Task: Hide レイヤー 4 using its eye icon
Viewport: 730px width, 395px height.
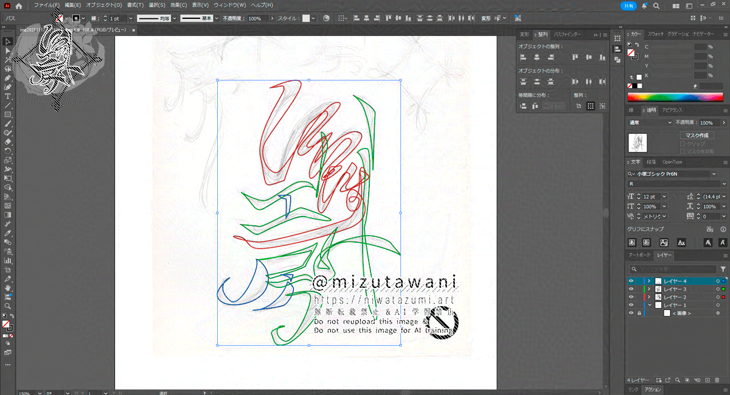Action: tap(631, 281)
